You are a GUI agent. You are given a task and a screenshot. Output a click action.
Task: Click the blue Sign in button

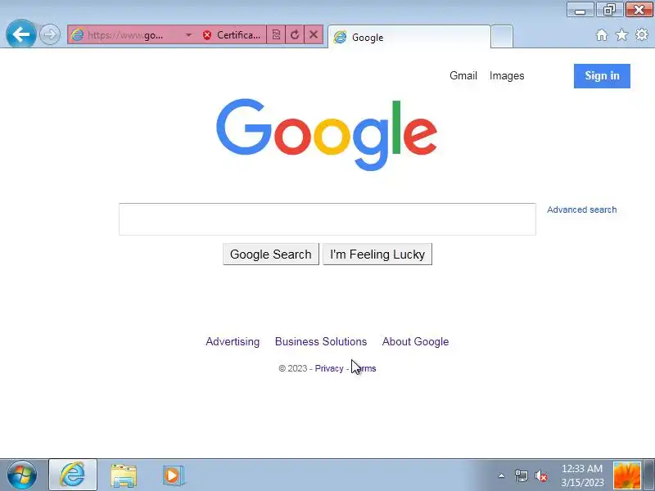602,76
